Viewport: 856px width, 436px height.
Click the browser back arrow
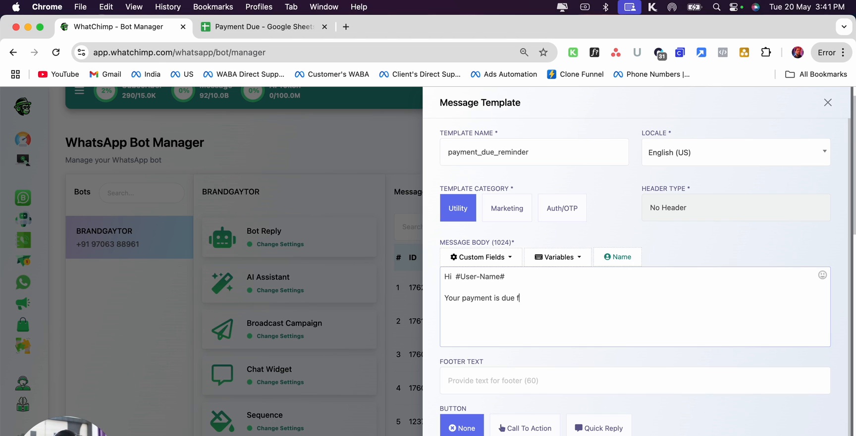coord(13,52)
